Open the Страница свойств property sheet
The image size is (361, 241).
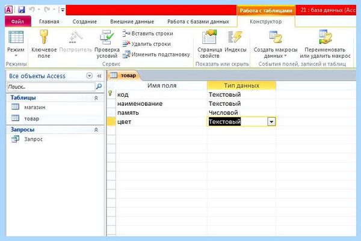coord(209,37)
